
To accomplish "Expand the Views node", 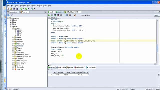I will coord(13,37).
